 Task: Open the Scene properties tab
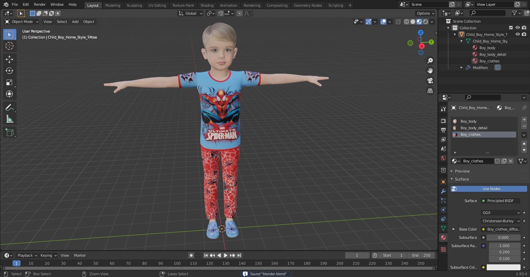443,149
